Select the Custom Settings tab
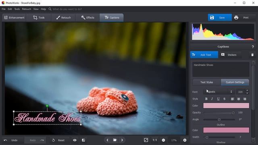The height and width of the screenshot is (145, 258). pos(235,82)
